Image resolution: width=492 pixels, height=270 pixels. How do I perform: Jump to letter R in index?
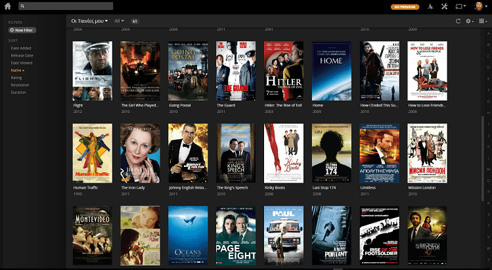tap(488, 203)
